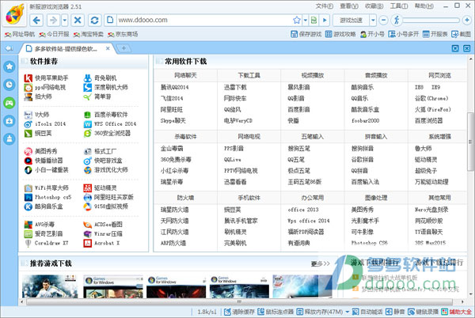Click the close page icon at tab bar right
Image resolution: width=475 pixels, height=318 pixels.
[x=467, y=48]
